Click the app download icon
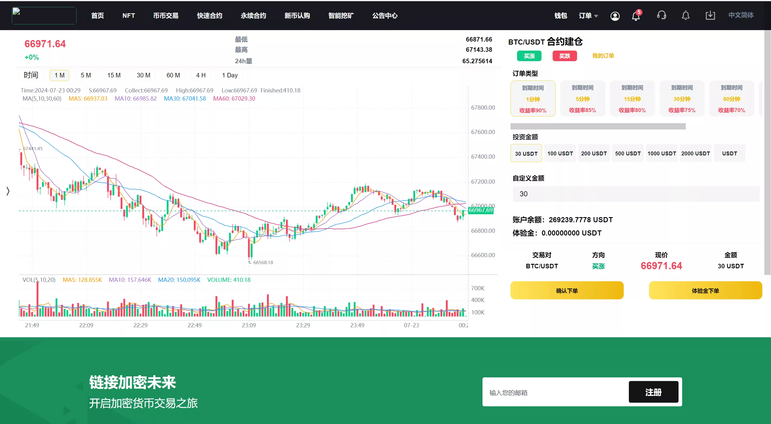Viewport: 771px width, 424px height. click(x=710, y=15)
